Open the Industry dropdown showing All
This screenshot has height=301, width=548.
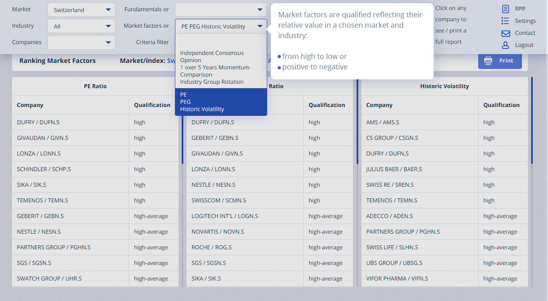coord(81,26)
